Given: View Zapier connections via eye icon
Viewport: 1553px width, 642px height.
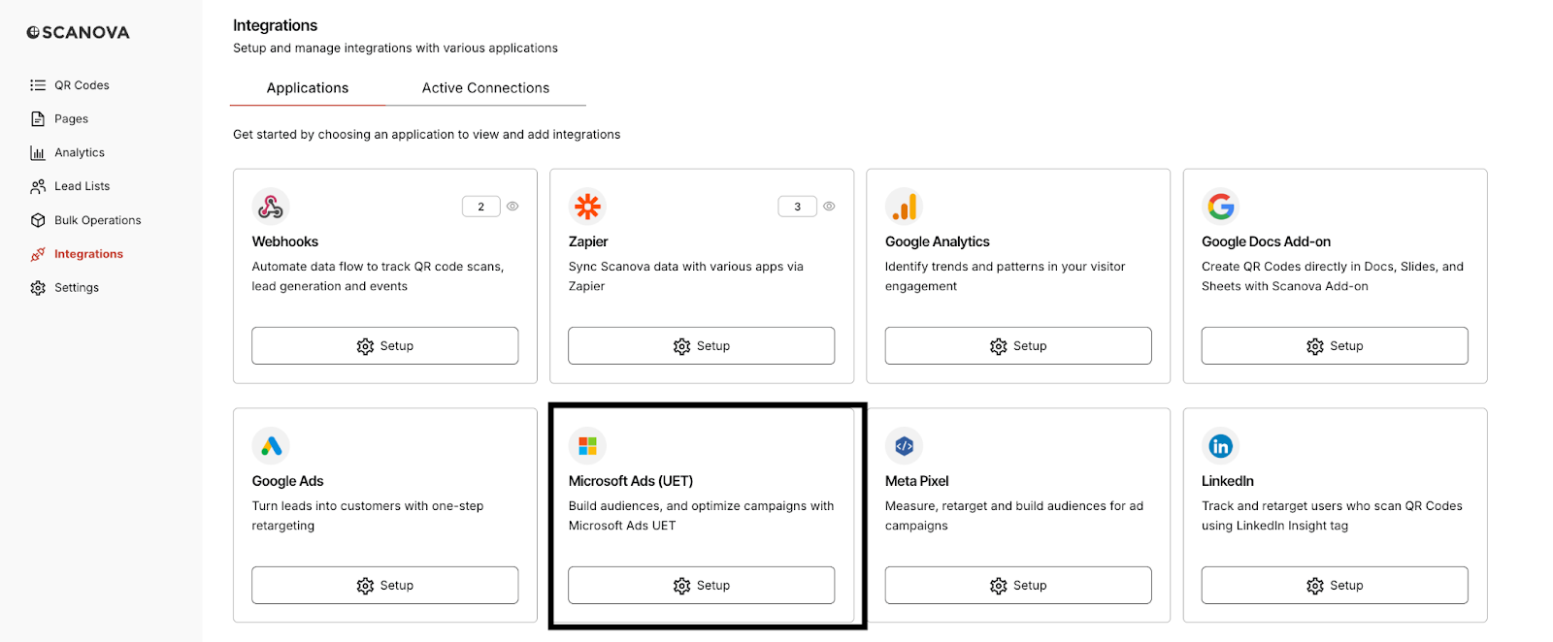Looking at the screenshot, I should pos(829,207).
